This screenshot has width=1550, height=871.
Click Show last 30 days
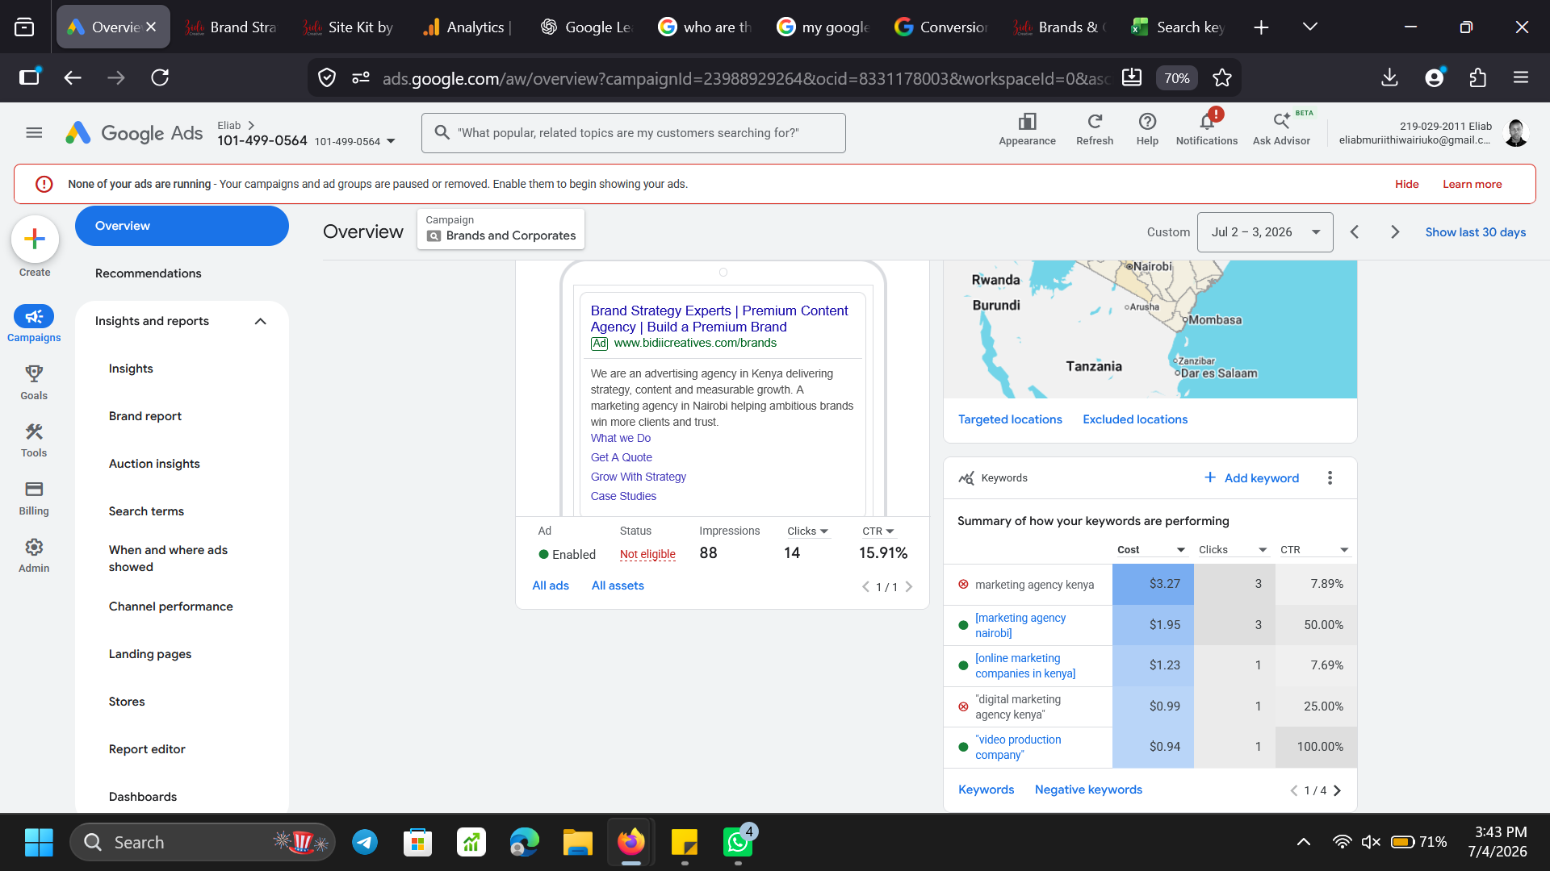[x=1475, y=232]
